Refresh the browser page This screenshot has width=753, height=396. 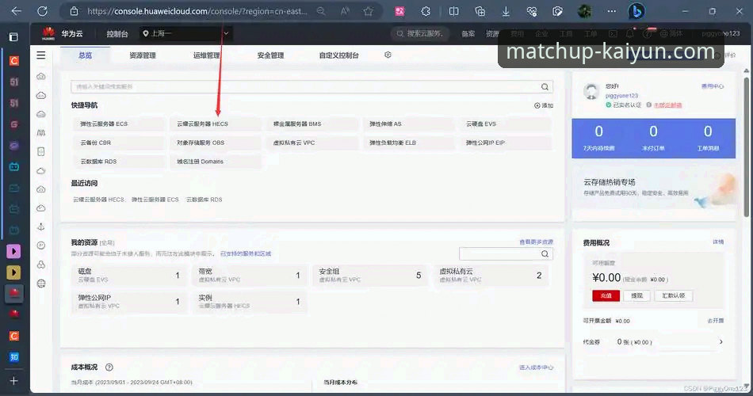pos(42,11)
